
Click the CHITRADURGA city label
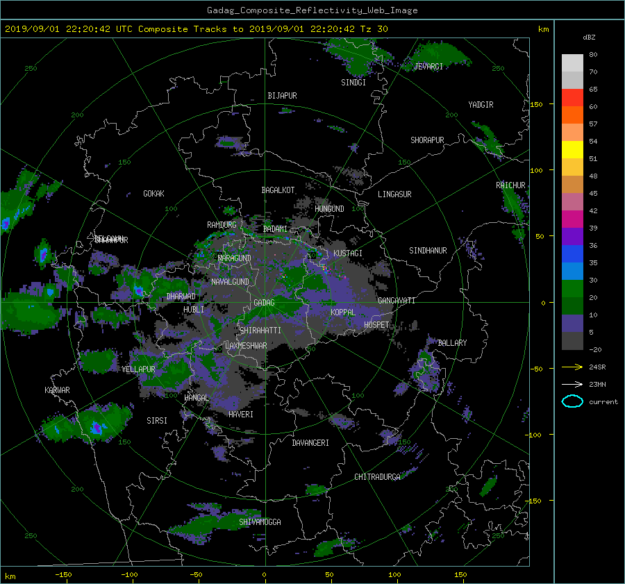pos(377,477)
